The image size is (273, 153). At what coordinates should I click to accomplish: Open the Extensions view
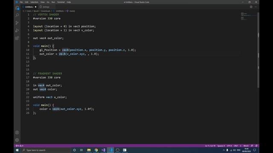17,38
